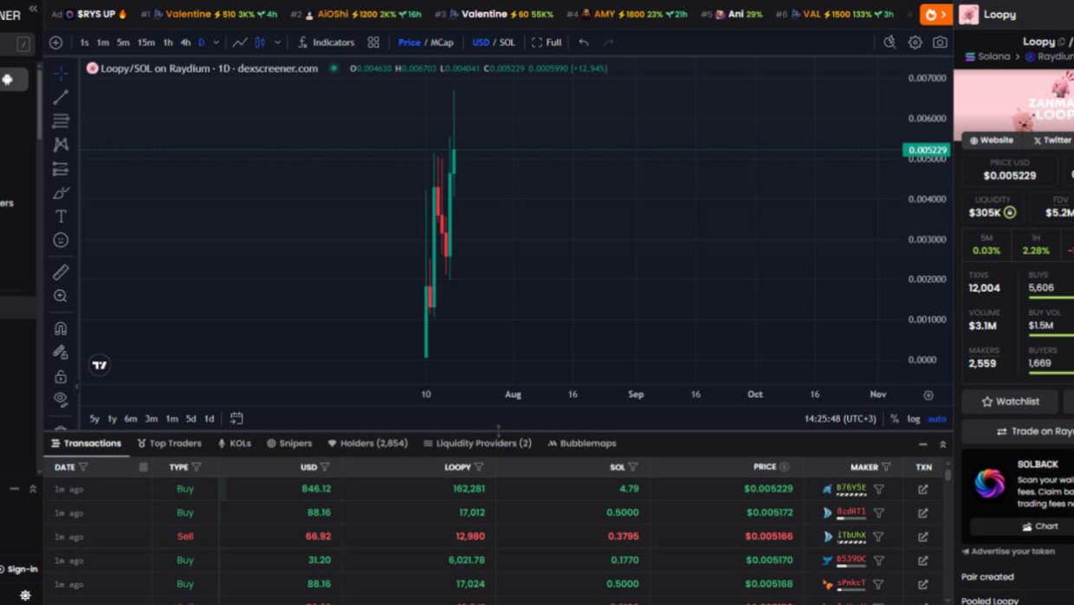Toggle auto price scale
Viewport: 1074px width, 605px height.
(x=937, y=419)
